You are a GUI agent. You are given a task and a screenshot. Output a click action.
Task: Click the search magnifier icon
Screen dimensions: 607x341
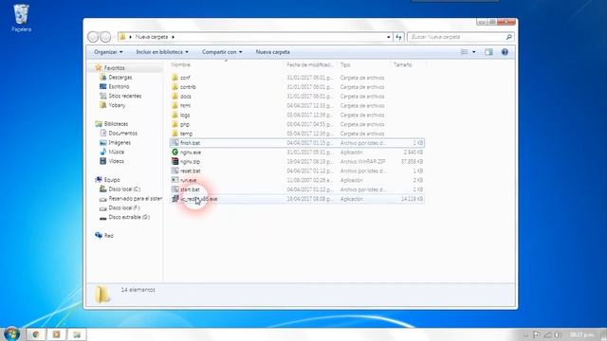508,37
